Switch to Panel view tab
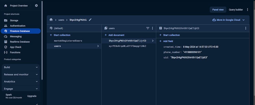Viewport: 255px width, 105px height. tap(218, 10)
